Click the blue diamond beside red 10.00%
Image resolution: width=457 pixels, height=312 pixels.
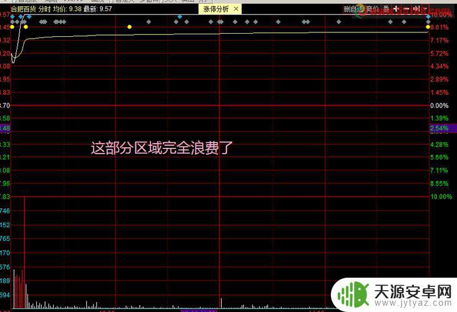coord(428,17)
